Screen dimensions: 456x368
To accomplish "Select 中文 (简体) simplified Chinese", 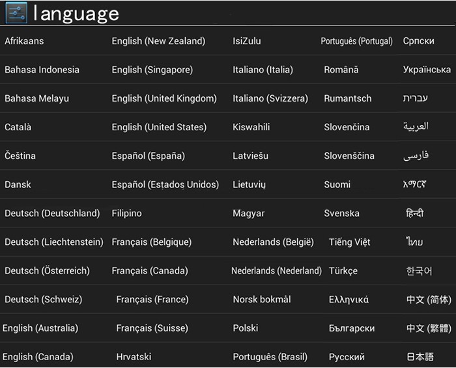I will point(428,300).
